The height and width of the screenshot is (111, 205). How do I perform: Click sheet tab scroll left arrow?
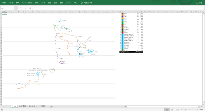click(x=3, y=107)
